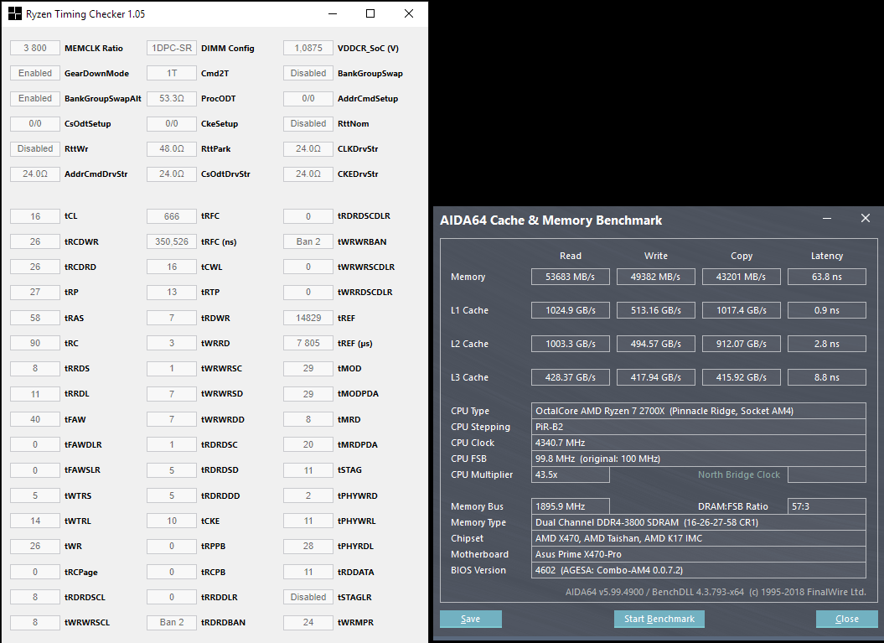Click the tREF value field 14829
This screenshot has width=884, height=643.
(x=308, y=318)
